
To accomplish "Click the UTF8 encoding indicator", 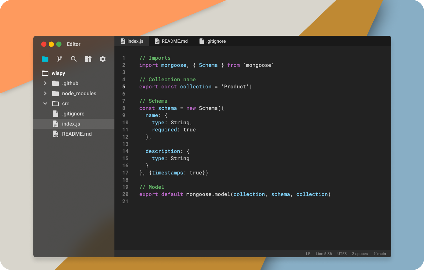I will [342, 254].
